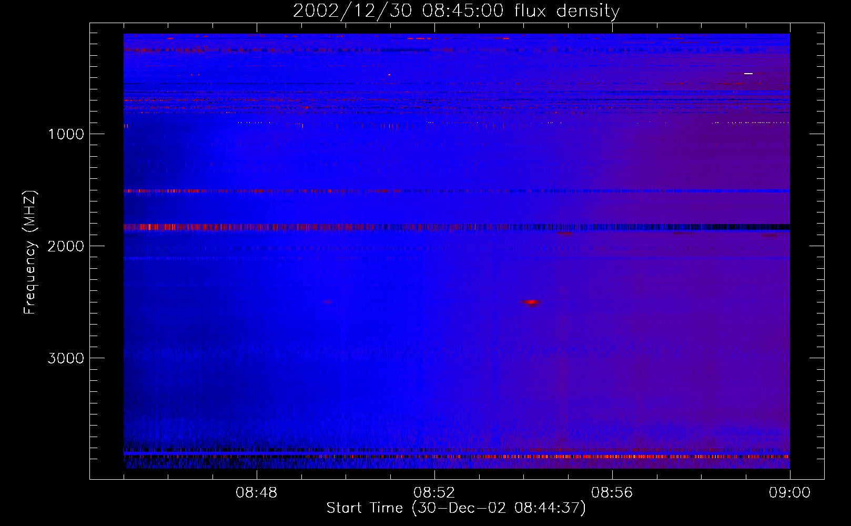Click the 'Frequency (MHZ)' axis label
851x526 pixels.
(x=29, y=252)
